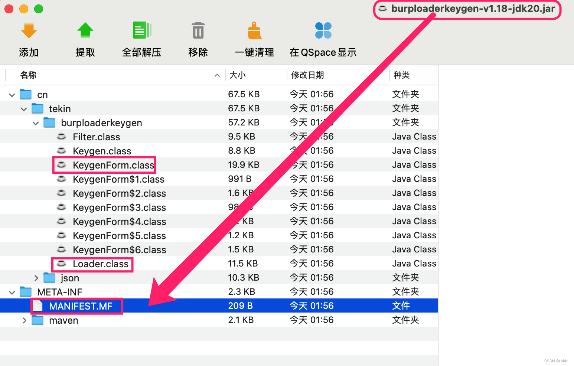Expand the json folder chevron
The image size is (574, 366).
[36, 278]
